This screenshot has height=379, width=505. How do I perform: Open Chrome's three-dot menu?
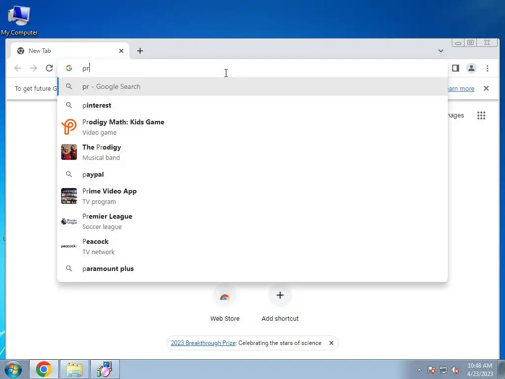pos(487,68)
